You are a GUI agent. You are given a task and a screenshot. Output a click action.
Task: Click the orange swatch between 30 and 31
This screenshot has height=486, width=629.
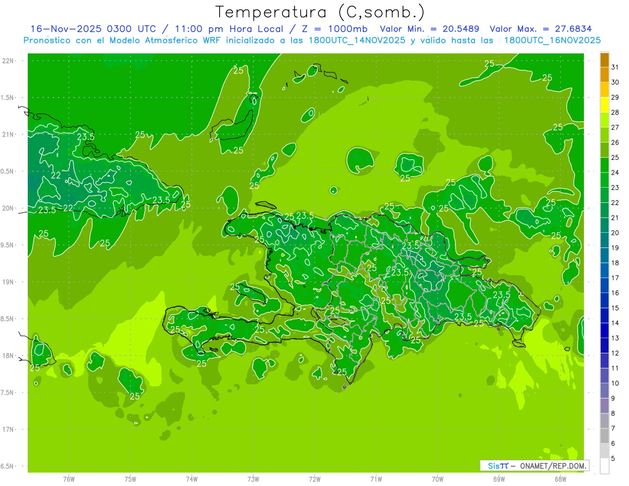tap(604, 75)
